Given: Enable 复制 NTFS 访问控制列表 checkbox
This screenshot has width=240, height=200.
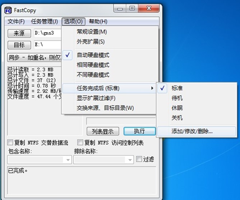Looking at the screenshot, I should [80, 143].
